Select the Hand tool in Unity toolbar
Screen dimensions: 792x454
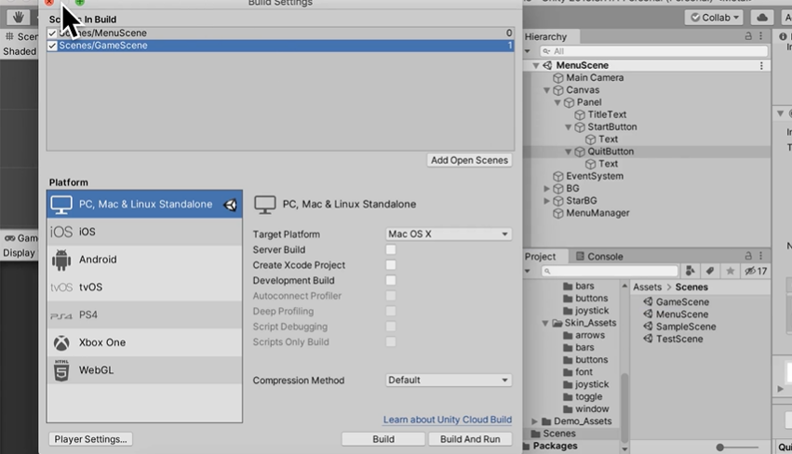click(19, 17)
